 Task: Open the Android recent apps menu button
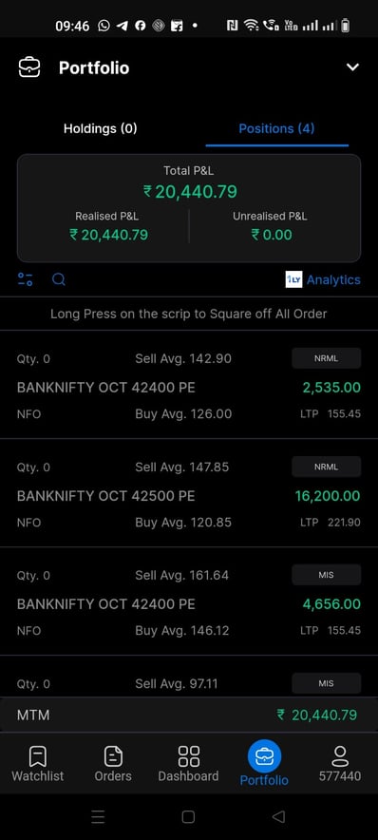tap(98, 816)
